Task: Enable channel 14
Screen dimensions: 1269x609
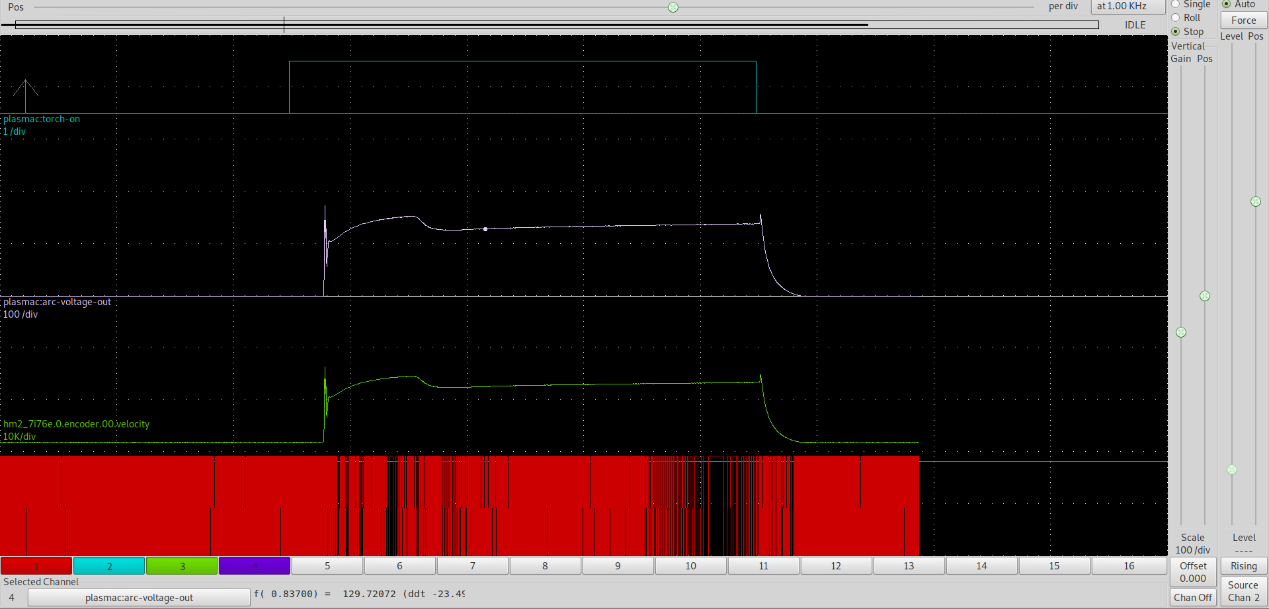Action: 982,566
